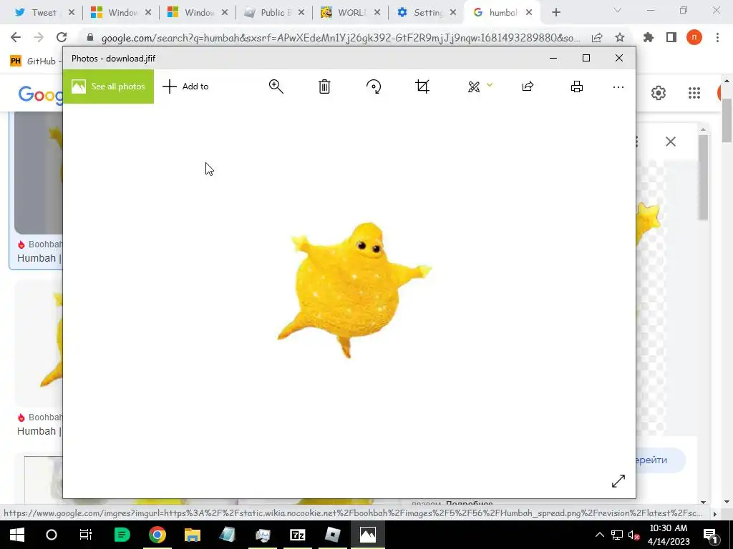Open 7-Zip from the taskbar
The image size is (733, 549).
point(297,535)
